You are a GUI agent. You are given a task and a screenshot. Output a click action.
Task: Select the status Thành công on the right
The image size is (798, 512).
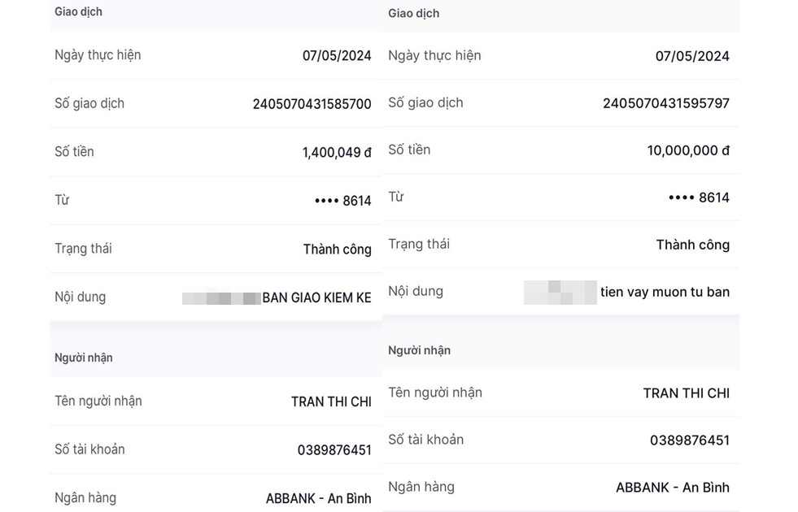point(693,244)
